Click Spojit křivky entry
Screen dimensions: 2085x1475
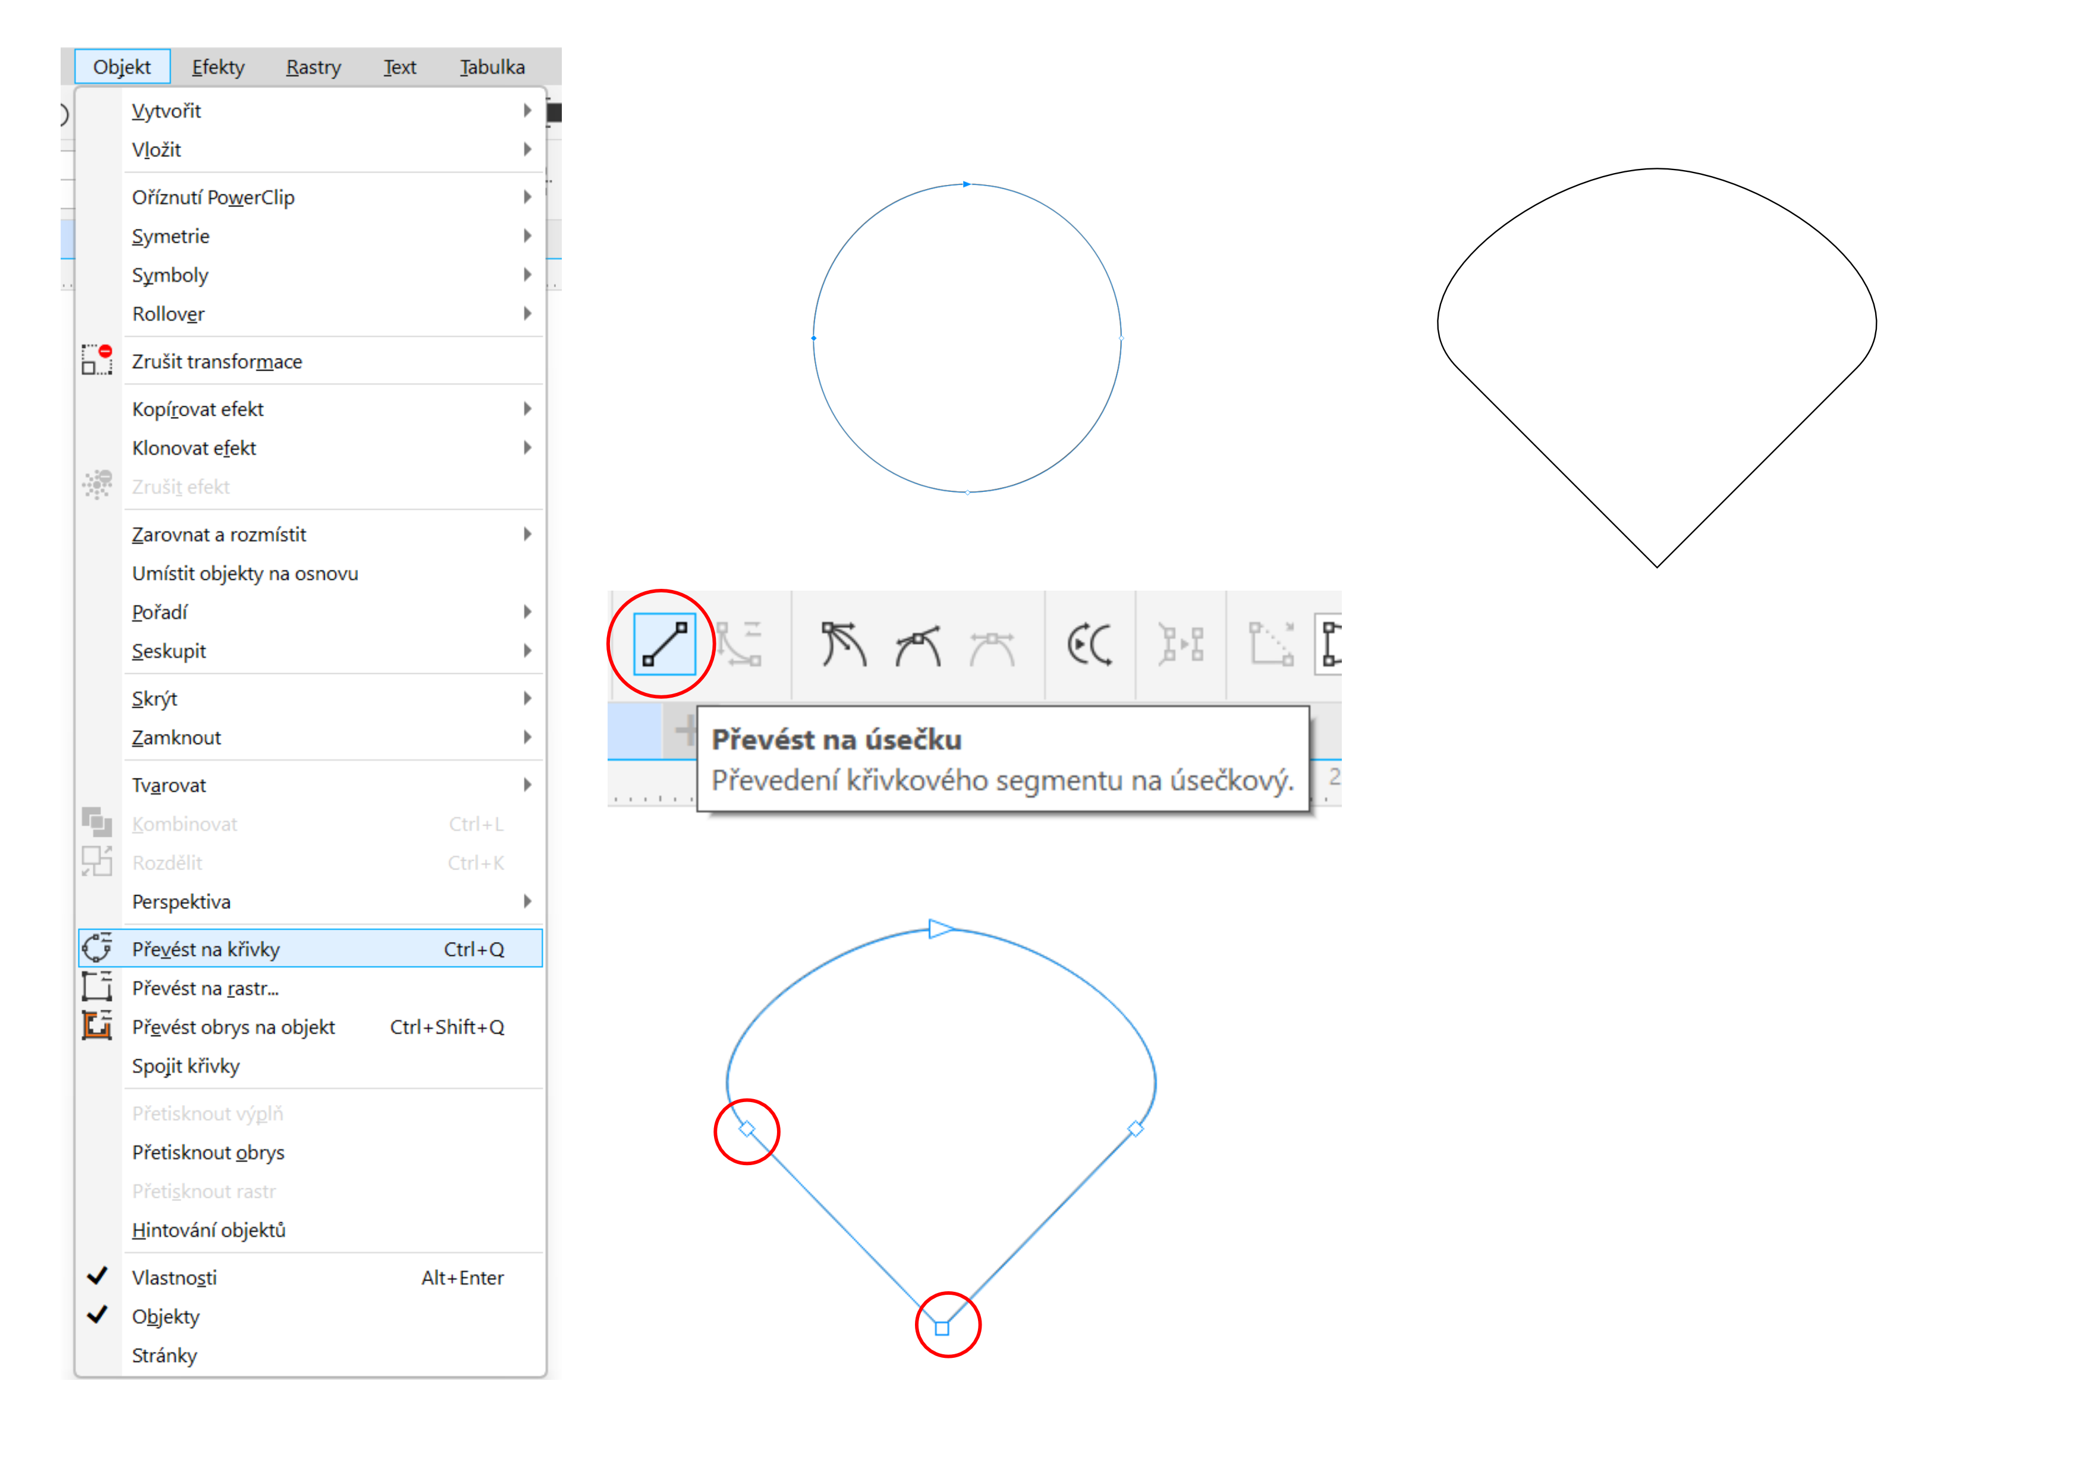click(186, 1066)
